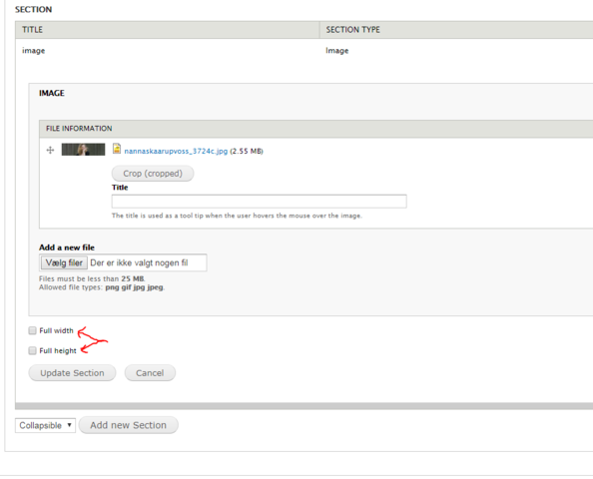The image size is (593, 479).
Task: Select the 'image' title cell
Action: [x=33, y=51]
